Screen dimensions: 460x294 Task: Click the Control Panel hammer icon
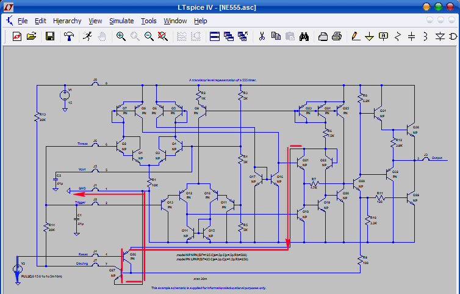pos(69,37)
